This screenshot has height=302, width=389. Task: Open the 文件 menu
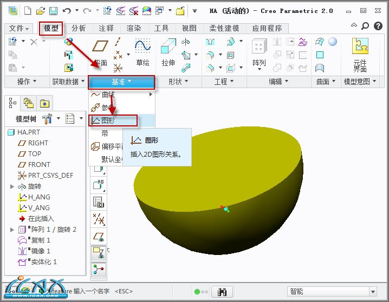tap(18, 29)
